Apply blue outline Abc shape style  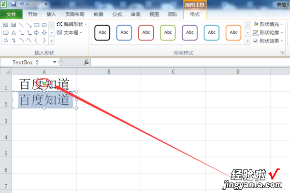coord(124,33)
